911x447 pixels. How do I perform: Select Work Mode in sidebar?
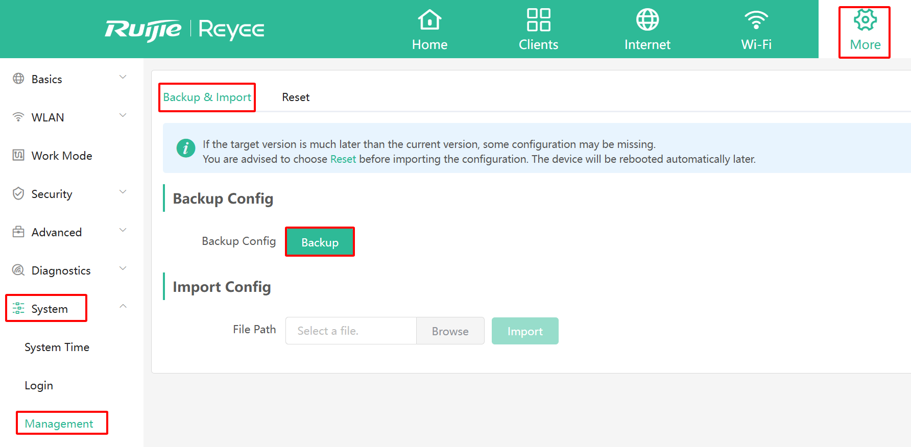point(62,156)
